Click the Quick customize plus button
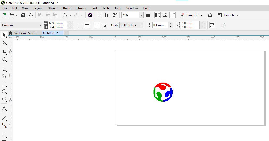 223,25
